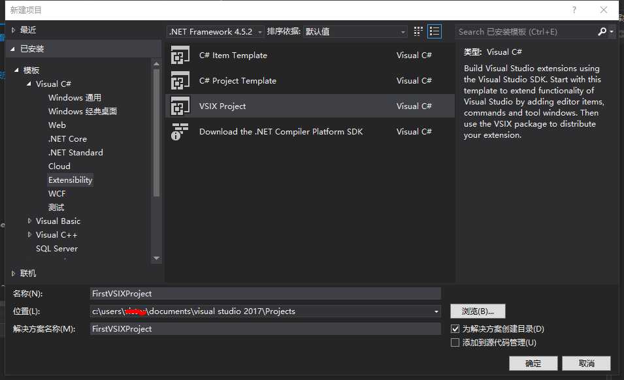Select the SQL Server category
The image size is (624, 380).
pos(57,249)
